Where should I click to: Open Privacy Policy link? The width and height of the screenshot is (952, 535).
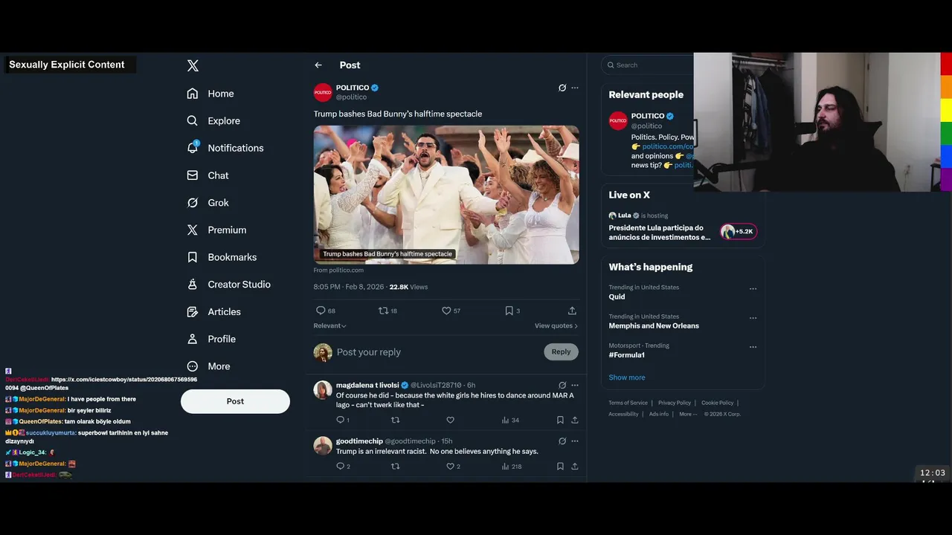674,403
